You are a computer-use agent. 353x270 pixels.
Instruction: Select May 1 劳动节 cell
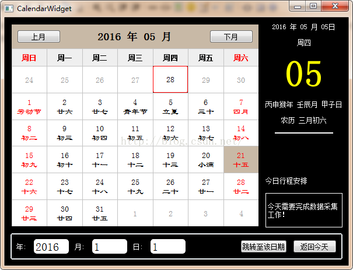(x=29, y=106)
